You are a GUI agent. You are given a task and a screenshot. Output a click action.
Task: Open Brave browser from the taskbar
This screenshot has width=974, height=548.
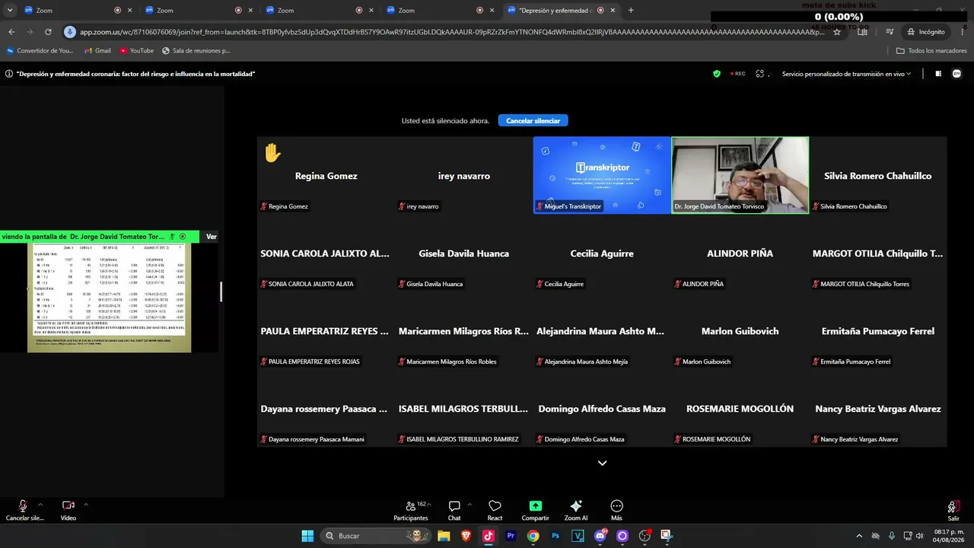466,536
